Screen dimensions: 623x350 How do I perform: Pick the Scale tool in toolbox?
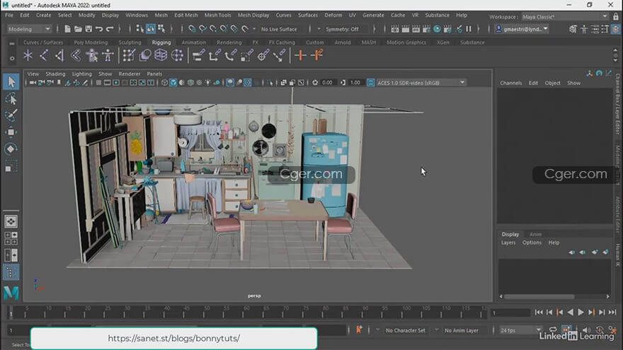click(11, 165)
